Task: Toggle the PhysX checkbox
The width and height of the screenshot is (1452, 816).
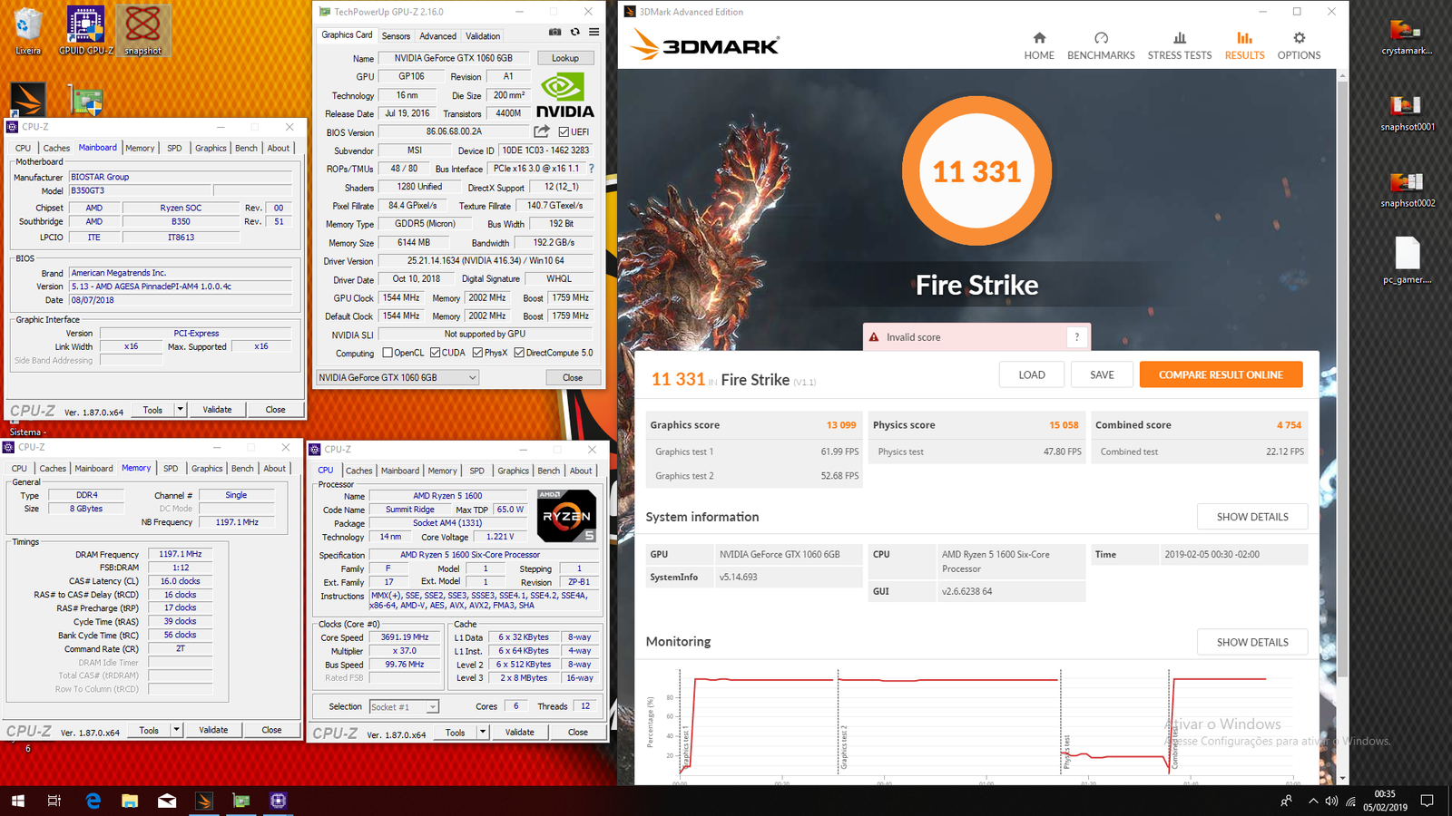Action: pos(477,353)
